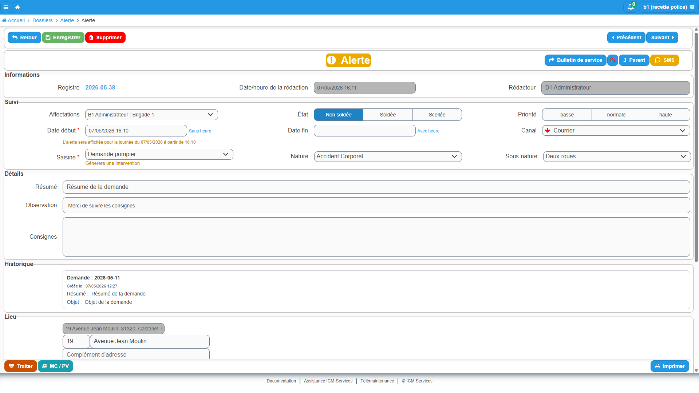Open MC / PV button
The height and width of the screenshot is (393, 699).
click(55, 366)
